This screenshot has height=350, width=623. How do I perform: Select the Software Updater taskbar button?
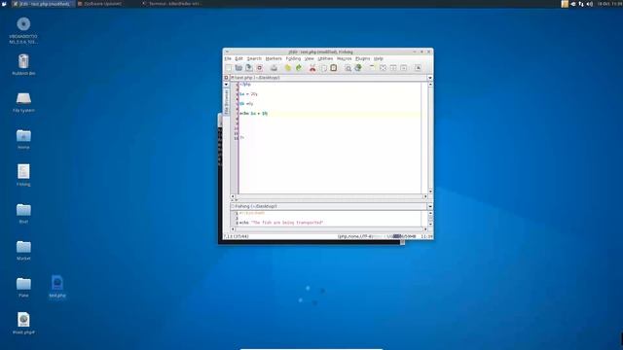101,4
